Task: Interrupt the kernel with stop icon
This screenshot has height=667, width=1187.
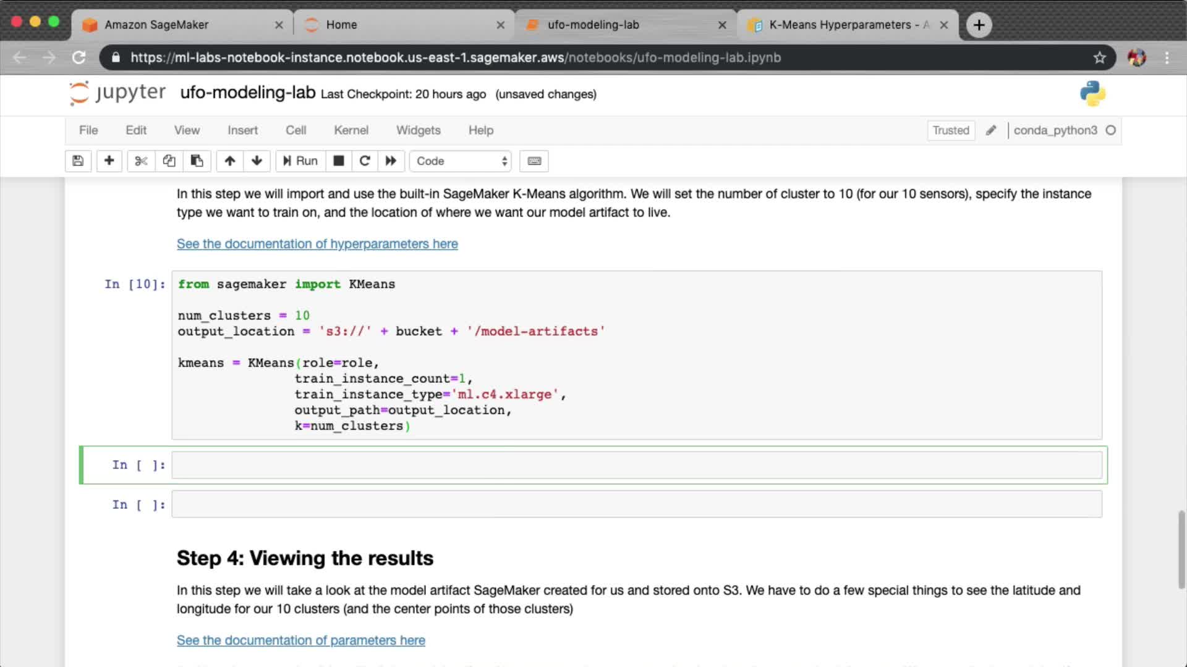Action: (338, 161)
